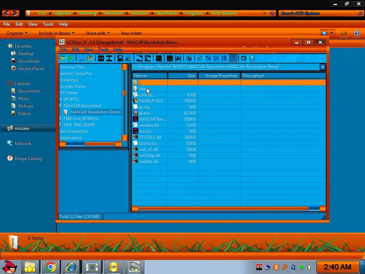Click the EAHELP.HLP file icon
This screenshot has height=274, width=365.
point(135,101)
